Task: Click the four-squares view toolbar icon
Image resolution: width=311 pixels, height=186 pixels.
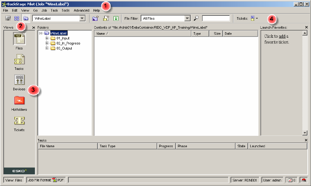Action: 17,18
